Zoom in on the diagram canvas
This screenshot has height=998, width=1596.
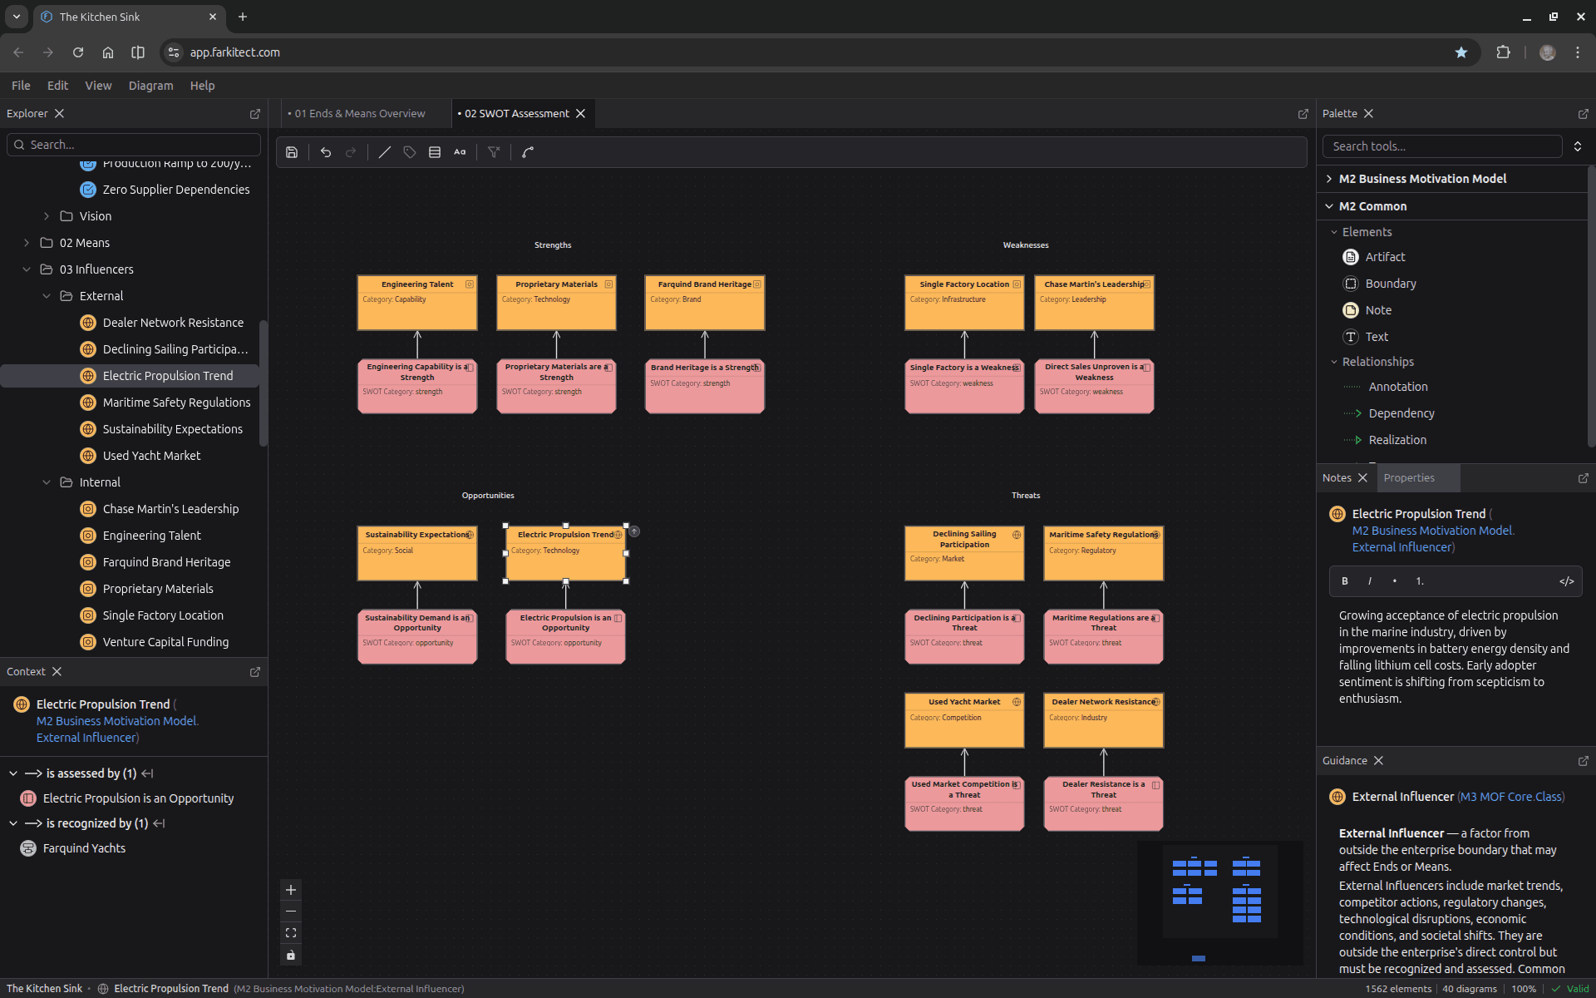click(291, 890)
